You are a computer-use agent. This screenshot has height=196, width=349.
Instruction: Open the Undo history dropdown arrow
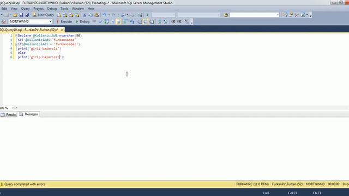click(109, 15)
